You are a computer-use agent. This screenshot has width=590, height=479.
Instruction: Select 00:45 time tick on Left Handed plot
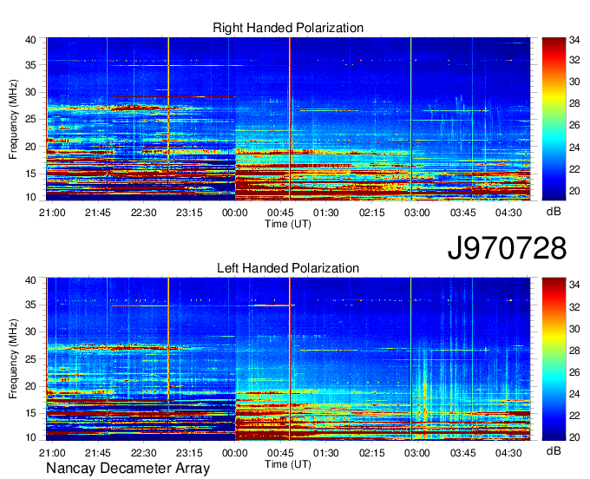click(280, 453)
